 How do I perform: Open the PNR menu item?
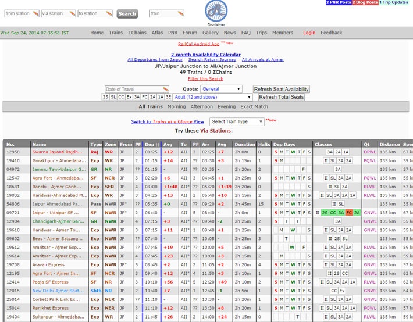click(173, 33)
